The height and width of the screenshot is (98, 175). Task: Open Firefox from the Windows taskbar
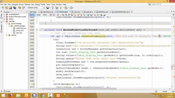10,96
